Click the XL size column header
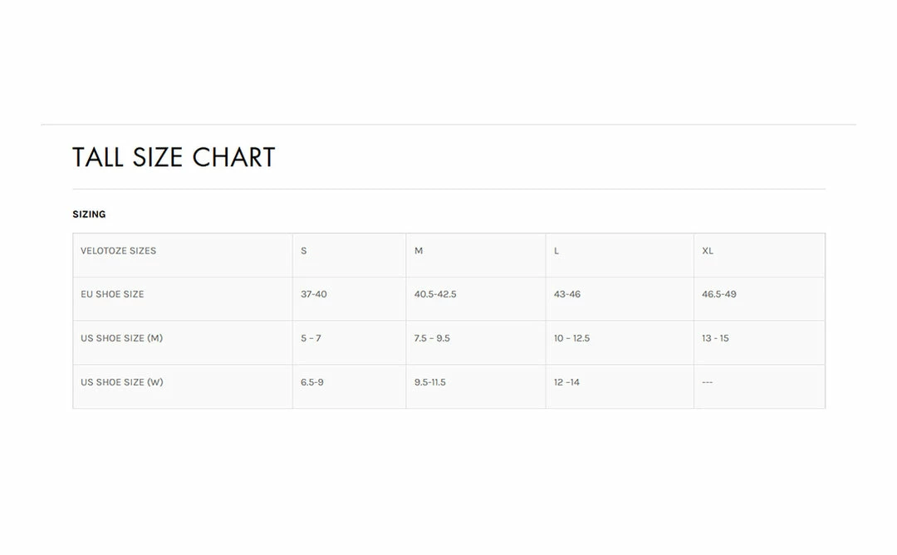The image size is (897, 555). click(x=708, y=251)
